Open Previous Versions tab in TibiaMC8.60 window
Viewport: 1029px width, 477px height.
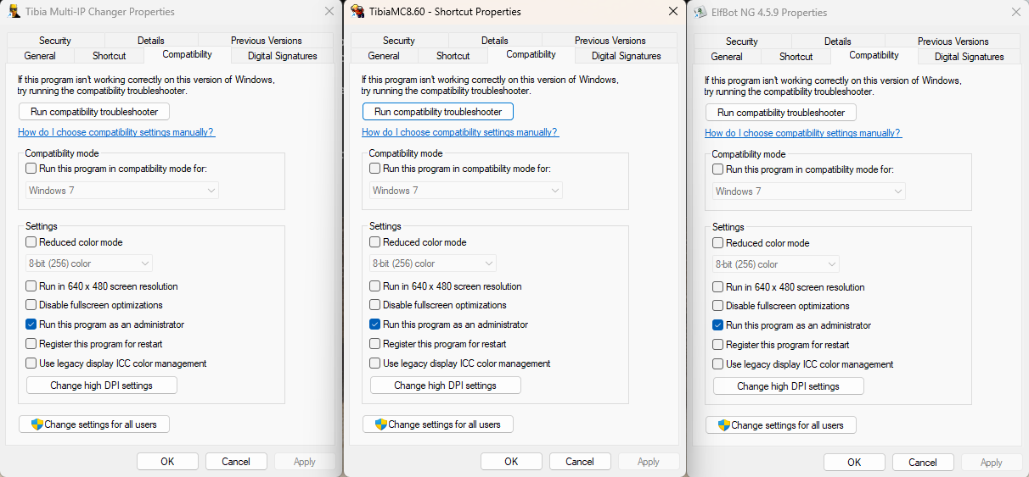(x=610, y=41)
